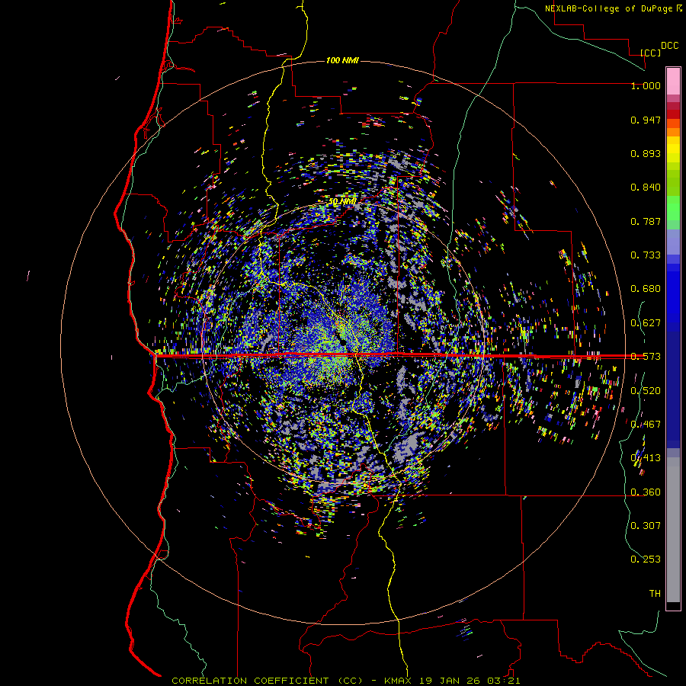The image size is (686, 686).
Task: Click the 0.467 legend value
Action: pyautogui.click(x=646, y=425)
